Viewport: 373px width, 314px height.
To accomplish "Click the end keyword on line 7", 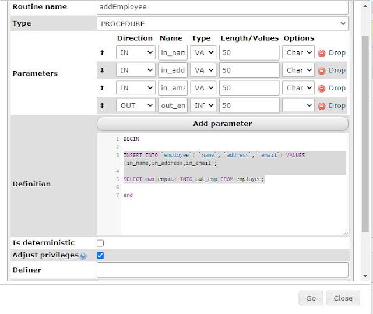I will (128, 195).
